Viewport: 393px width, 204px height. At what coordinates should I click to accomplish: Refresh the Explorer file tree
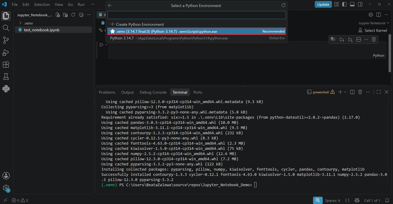coord(73,15)
